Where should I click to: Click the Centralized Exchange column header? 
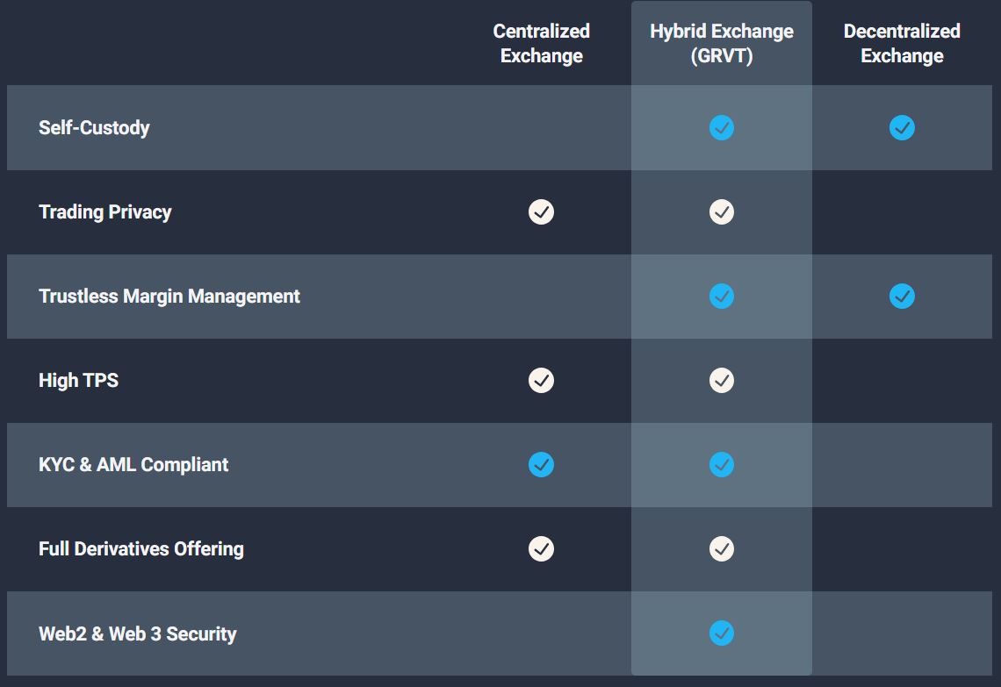(x=542, y=43)
